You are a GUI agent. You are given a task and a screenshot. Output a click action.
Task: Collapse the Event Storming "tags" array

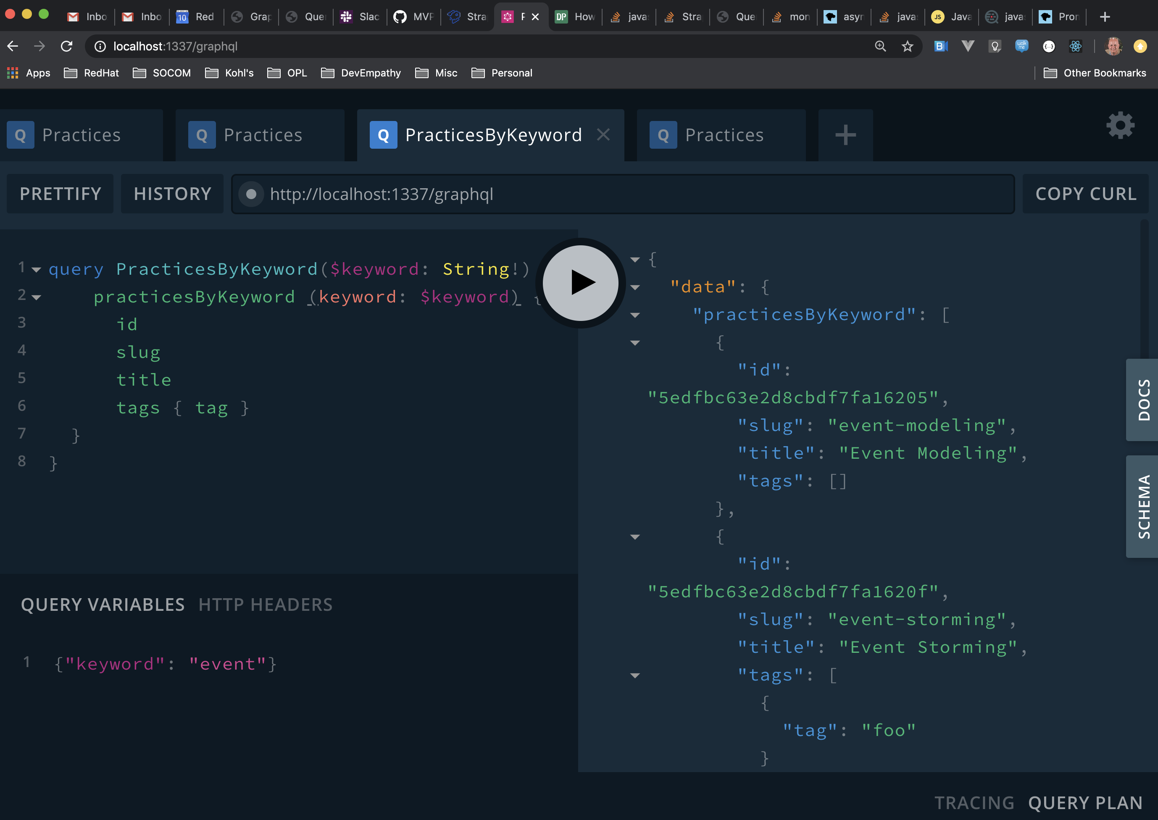coord(635,675)
